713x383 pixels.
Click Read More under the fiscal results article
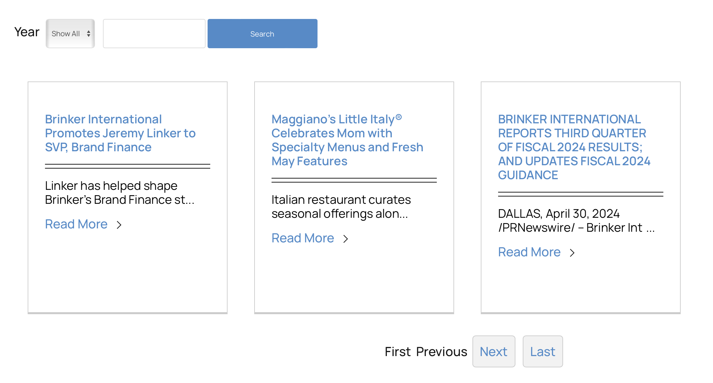pos(529,252)
